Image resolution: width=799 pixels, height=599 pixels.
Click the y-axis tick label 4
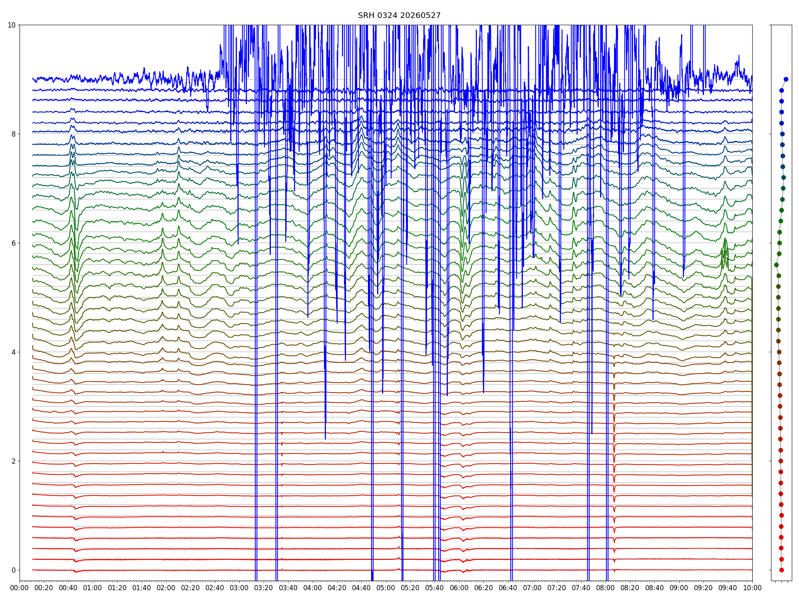[14, 352]
